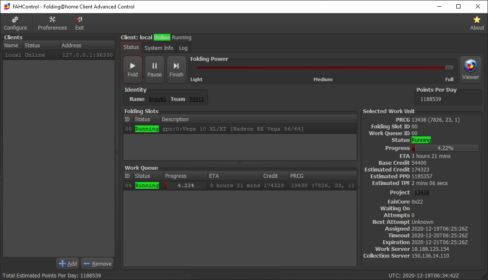488x280 pixels.
Task: Open team 70911 link
Action: (196, 99)
